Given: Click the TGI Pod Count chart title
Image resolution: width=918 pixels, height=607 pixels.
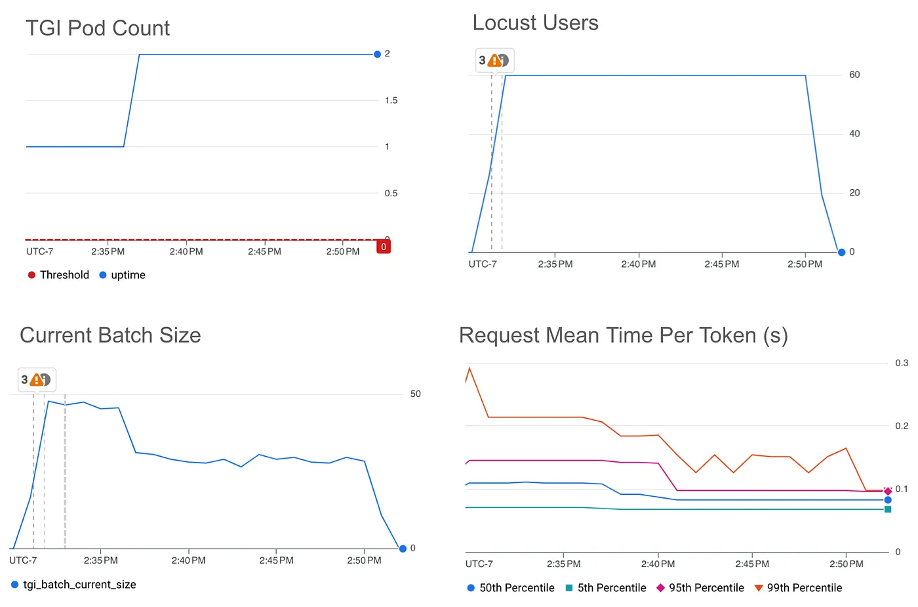Looking at the screenshot, I should pyautogui.click(x=98, y=28).
